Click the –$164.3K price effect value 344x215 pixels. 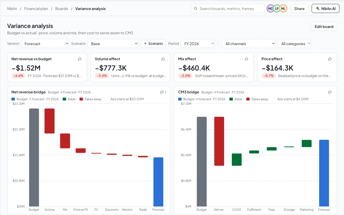277,68
